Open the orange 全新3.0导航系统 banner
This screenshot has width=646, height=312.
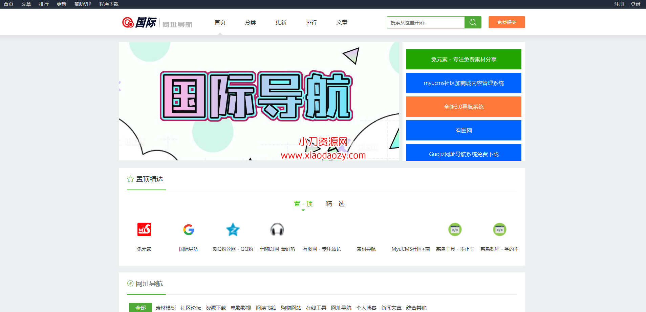pos(464,107)
